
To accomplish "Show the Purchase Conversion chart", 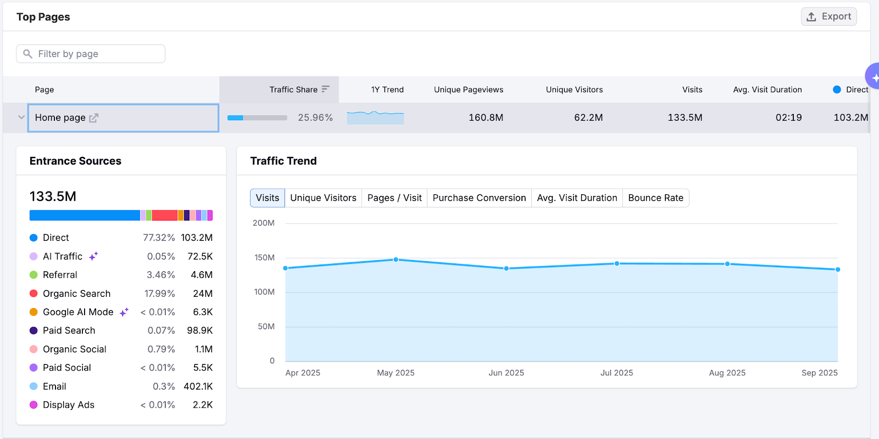I will (x=479, y=198).
